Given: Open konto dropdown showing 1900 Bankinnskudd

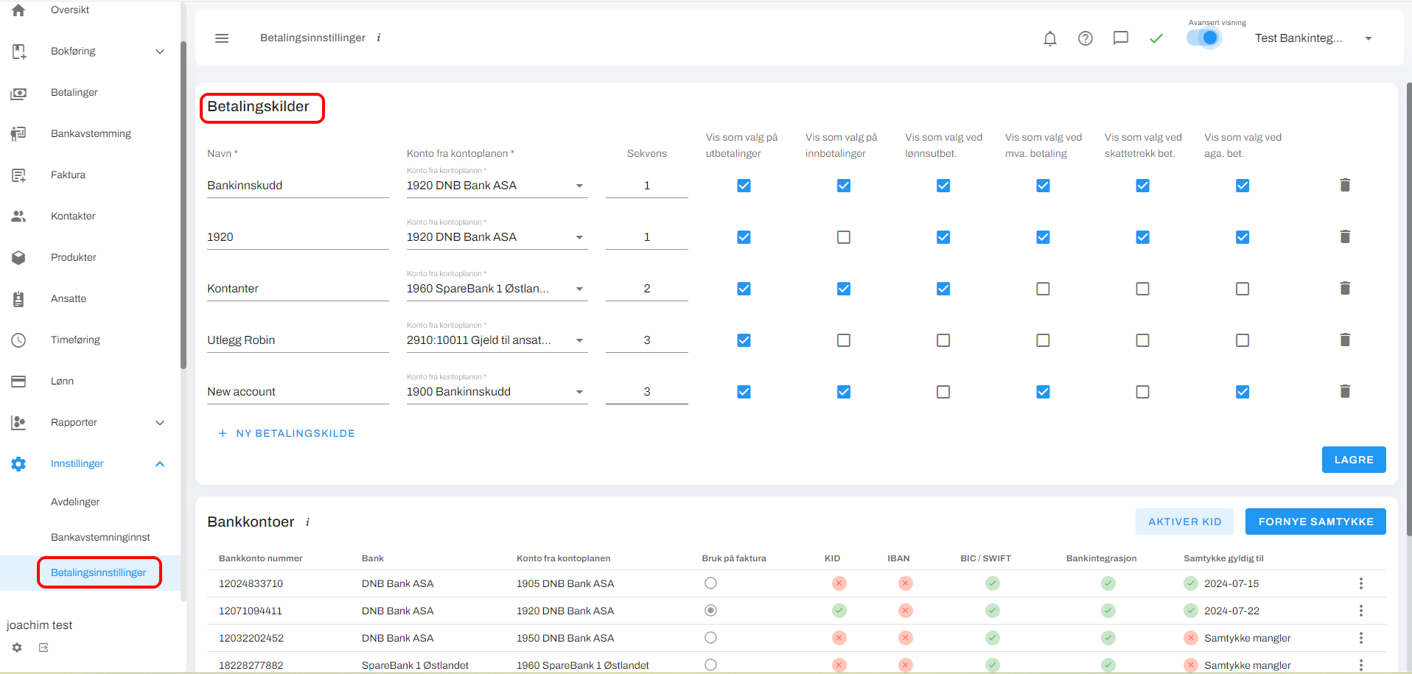Looking at the screenshot, I should (497, 392).
